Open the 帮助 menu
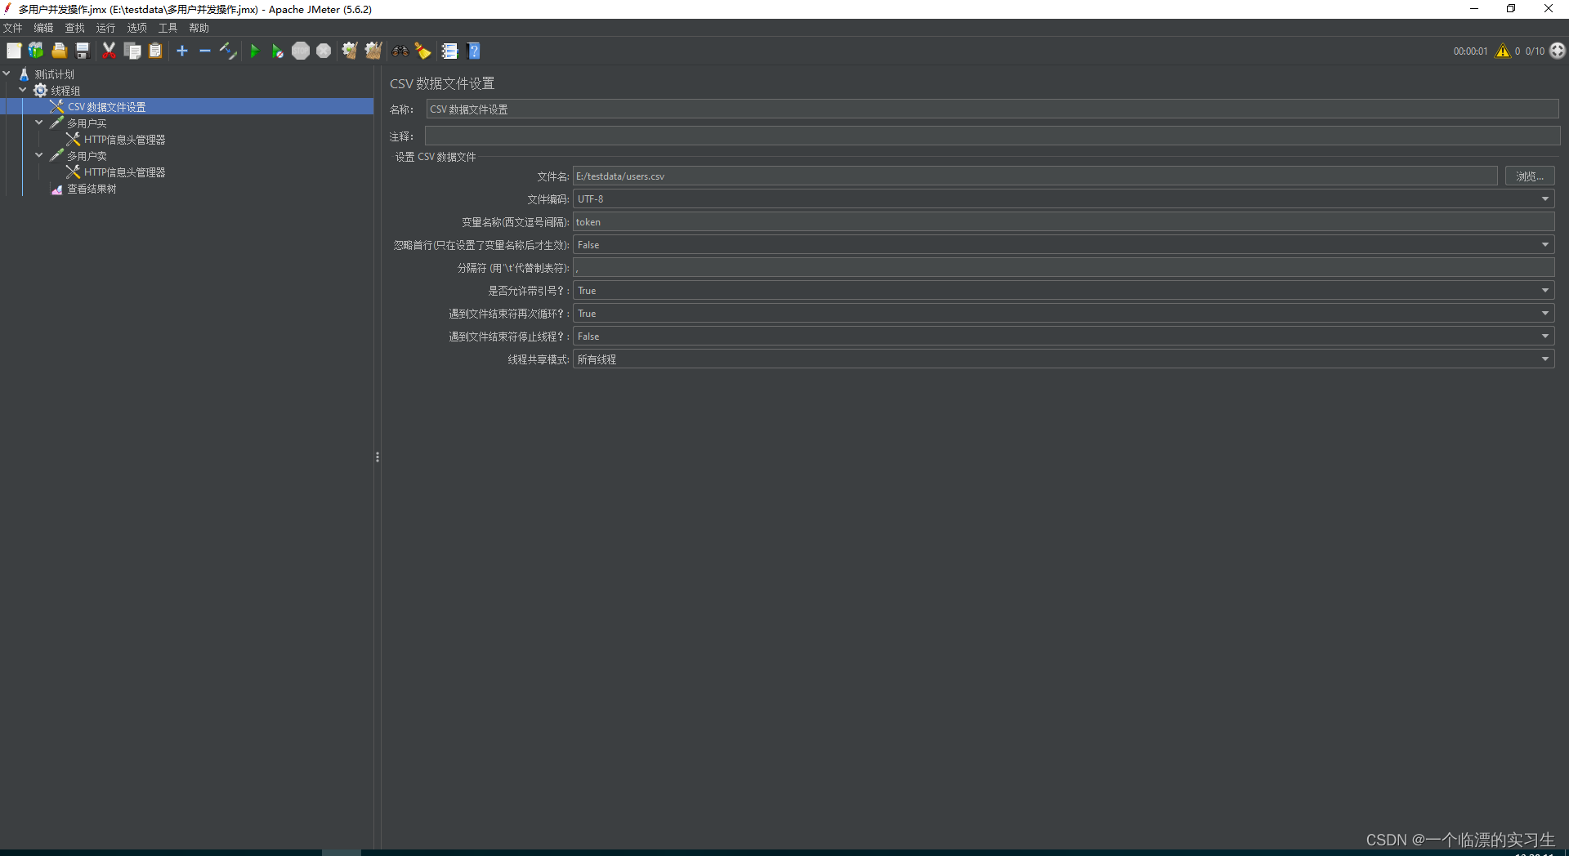This screenshot has height=856, width=1569. point(199,28)
